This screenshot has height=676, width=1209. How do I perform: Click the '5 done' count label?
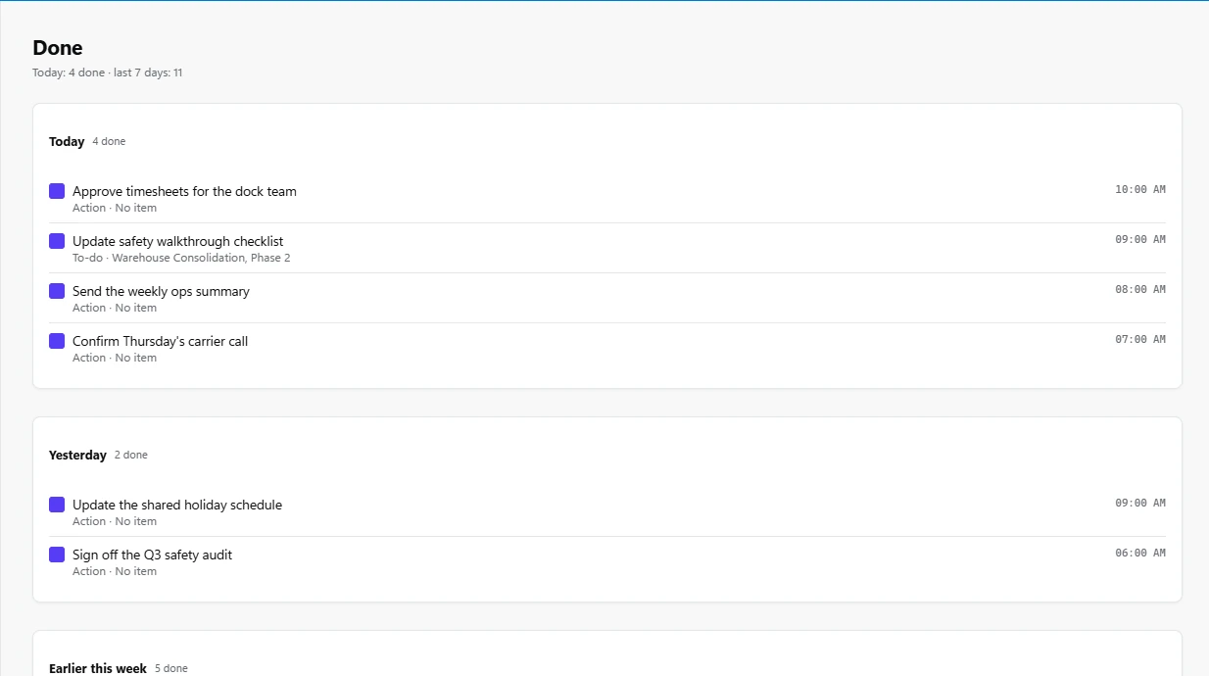pos(171,668)
